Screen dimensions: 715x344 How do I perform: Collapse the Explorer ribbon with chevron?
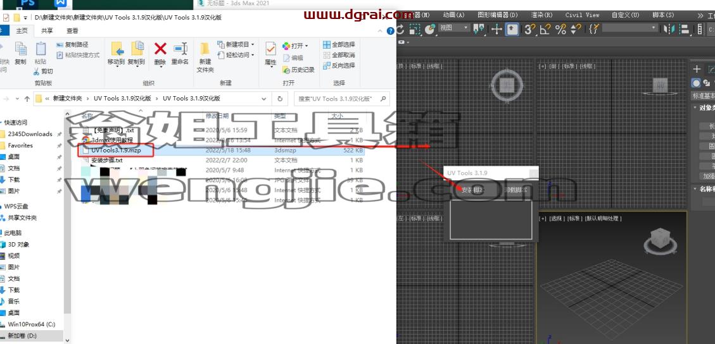[381, 31]
